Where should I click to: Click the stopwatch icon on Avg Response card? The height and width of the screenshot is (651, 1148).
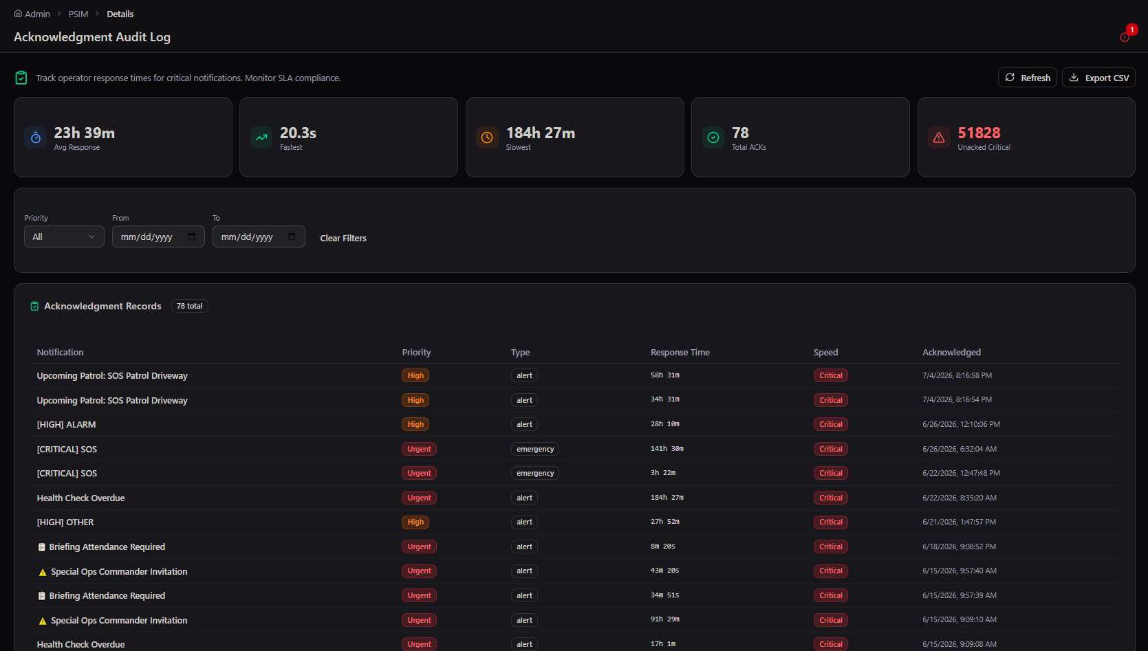click(x=36, y=137)
